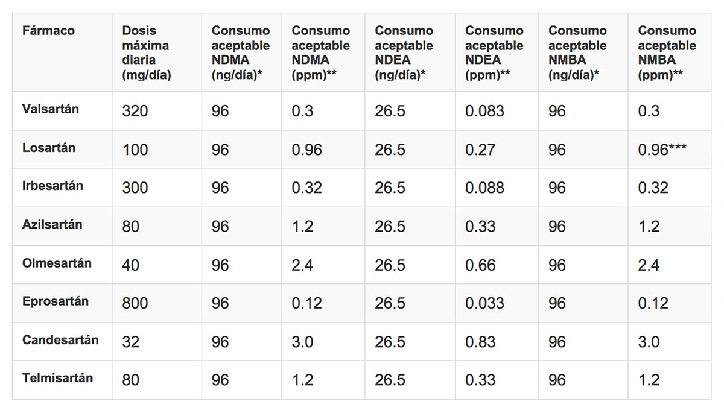Screen dimensions: 724x410
Task: Select Olmesartán's 0.66 NDEA ppm cell
Action: pos(480,265)
